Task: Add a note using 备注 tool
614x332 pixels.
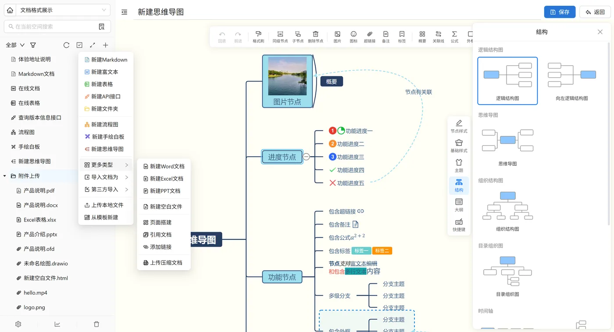Action: pos(386,37)
